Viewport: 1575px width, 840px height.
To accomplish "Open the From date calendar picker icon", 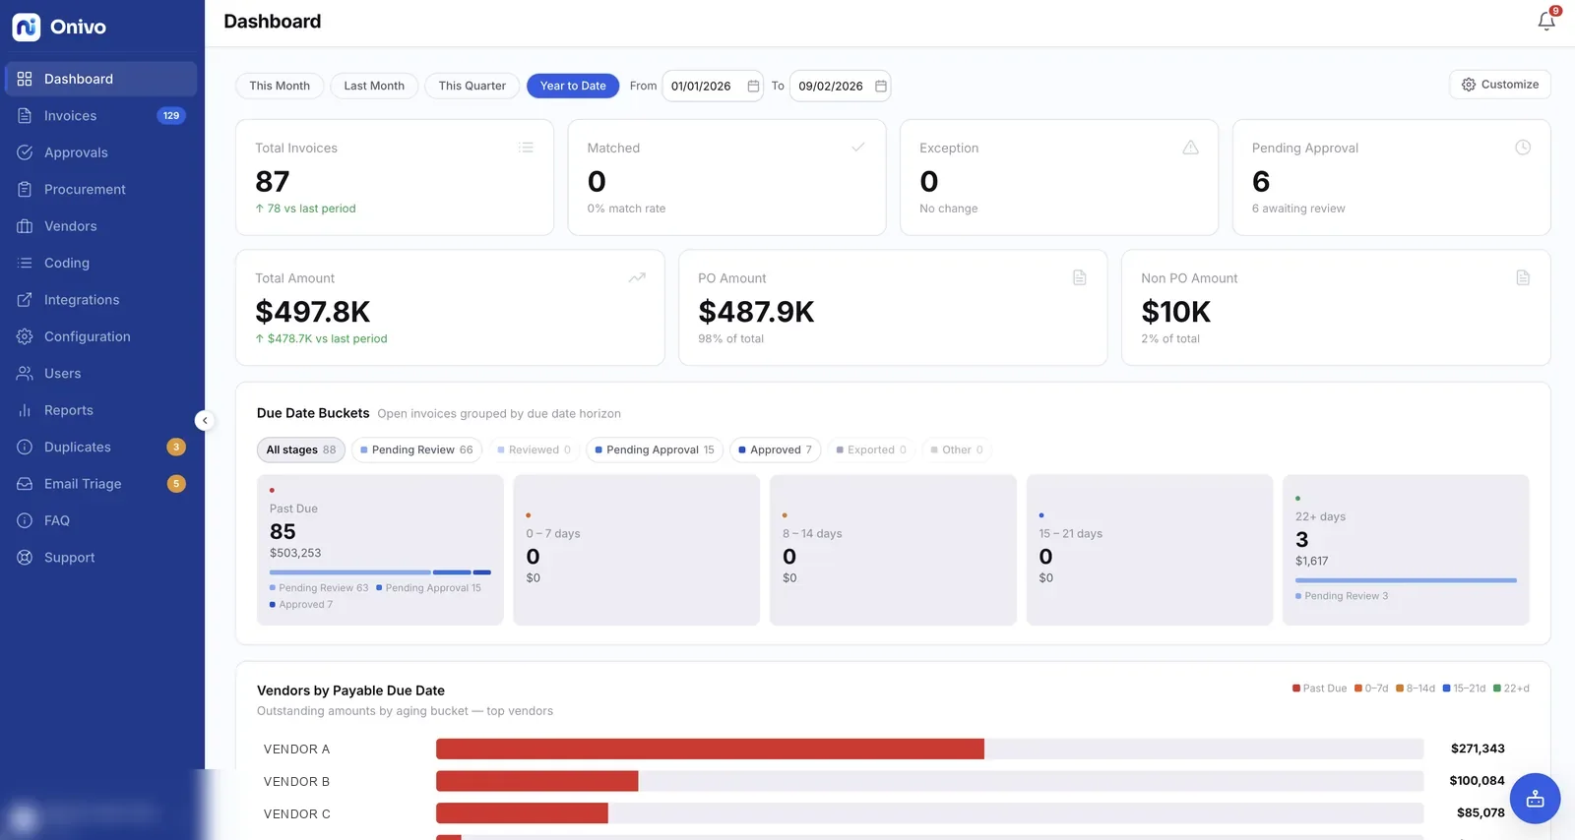I will [753, 86].
